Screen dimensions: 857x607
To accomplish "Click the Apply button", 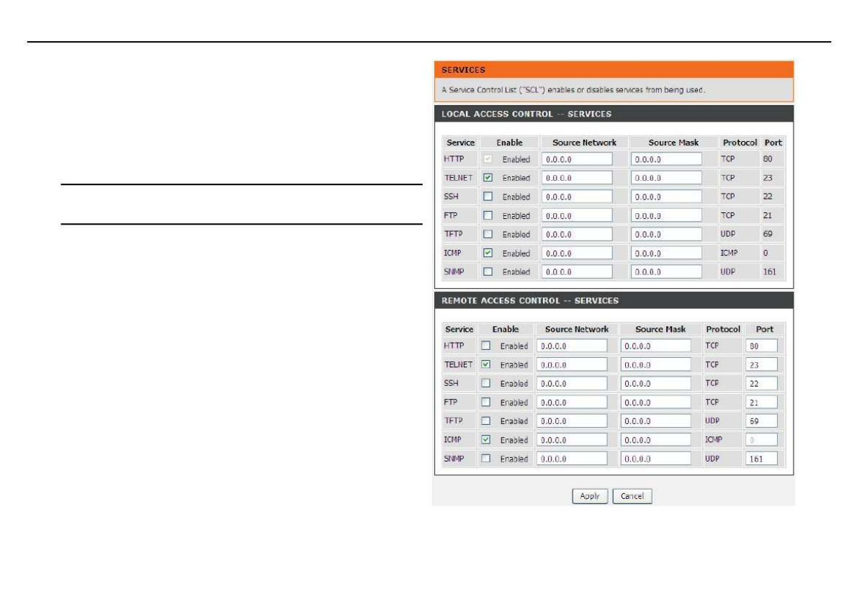I will (590, 496).
